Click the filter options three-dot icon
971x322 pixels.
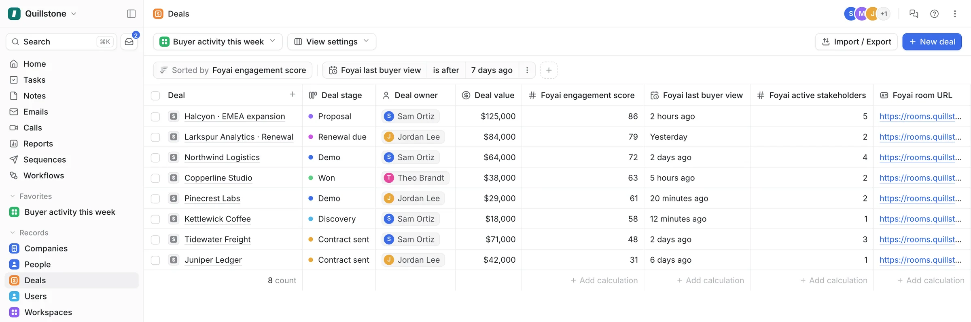pos(527,70)
